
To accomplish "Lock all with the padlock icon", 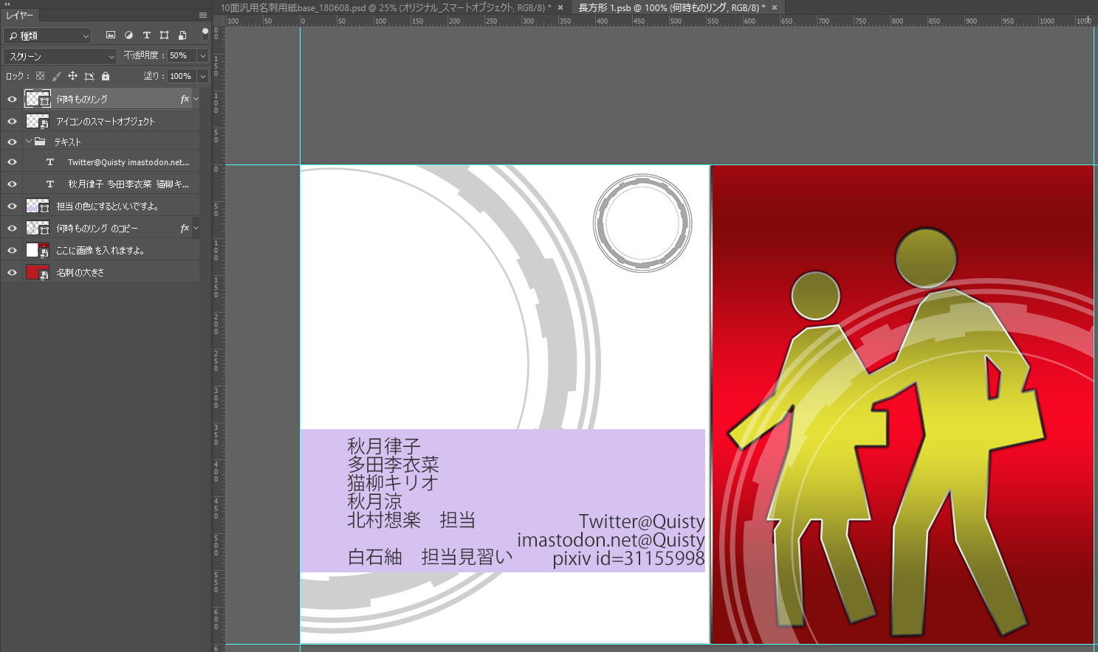I will click(x=106, y=76).
